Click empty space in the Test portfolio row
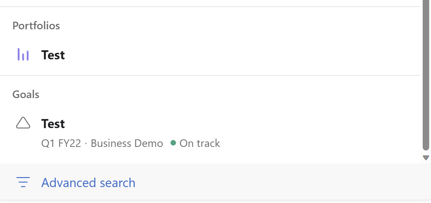This screenshot has width=431, height=203. click(x=235, y=55)
